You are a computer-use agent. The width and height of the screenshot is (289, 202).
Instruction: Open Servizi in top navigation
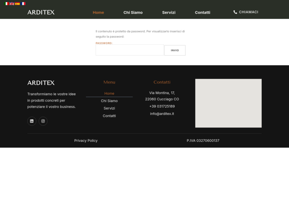click(168, 12)
